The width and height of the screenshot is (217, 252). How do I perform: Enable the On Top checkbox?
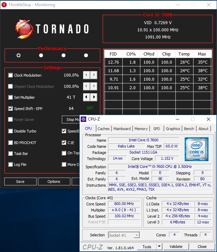pos(64,153)
